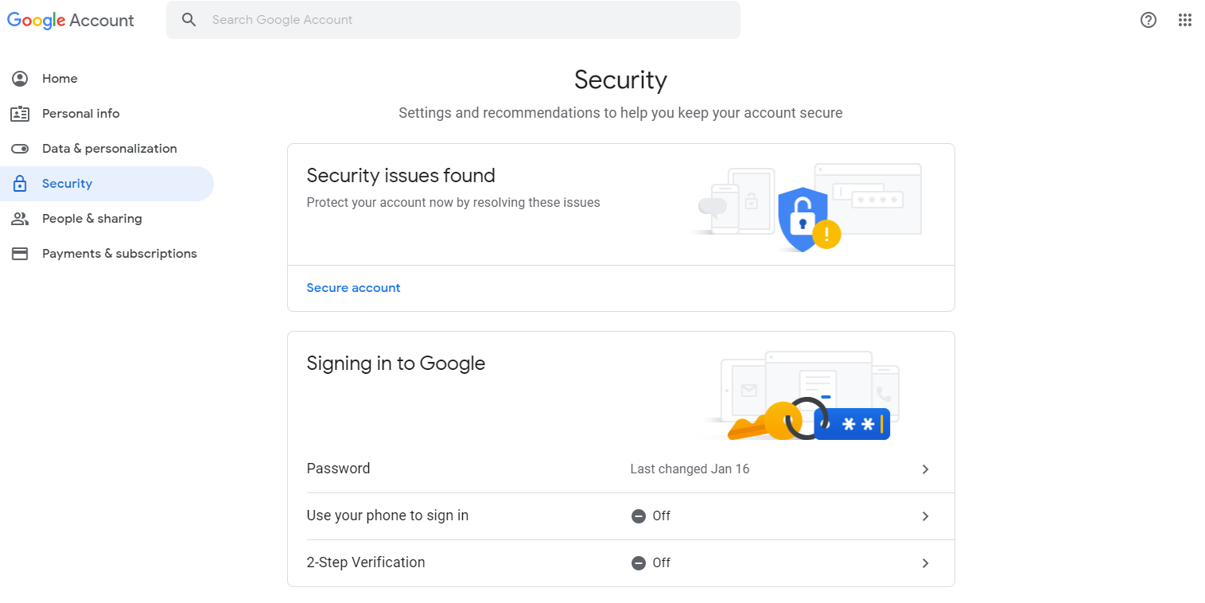Image resolution: width=1205 pixels, height=603 pixels.
Task: Click the Google Account logo
Action: (71, 20)
